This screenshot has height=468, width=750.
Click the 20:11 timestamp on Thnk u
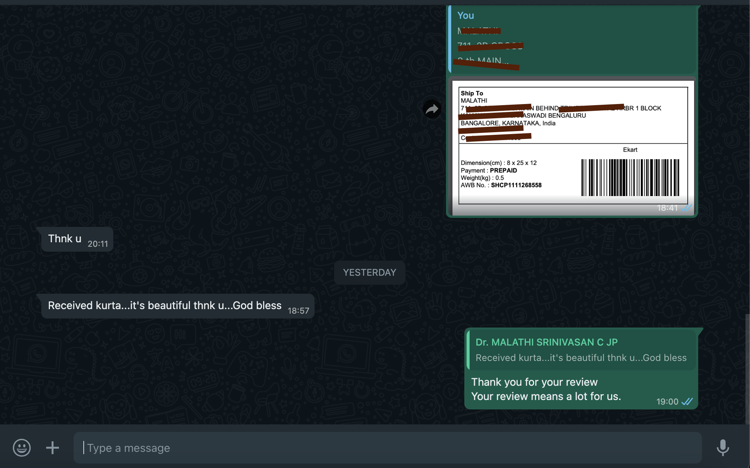point(98,244)
